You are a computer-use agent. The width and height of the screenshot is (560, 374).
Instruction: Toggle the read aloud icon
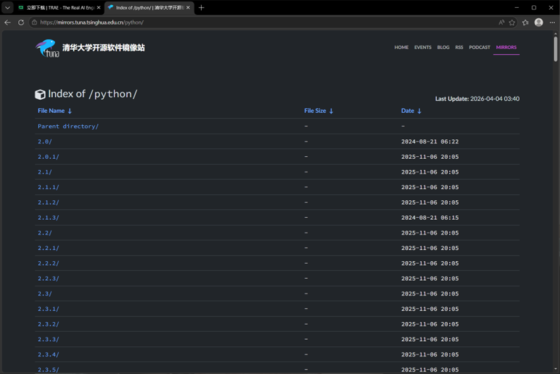pos(502,23)
